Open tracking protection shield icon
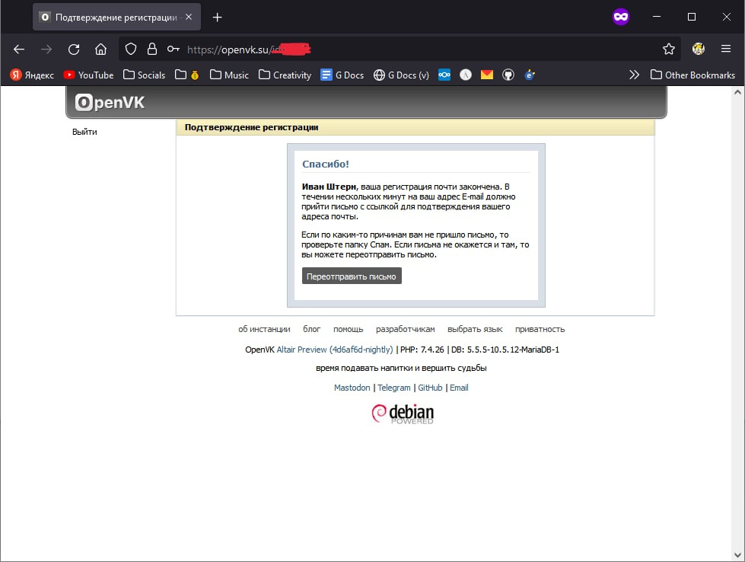 [x=131, y=49]
